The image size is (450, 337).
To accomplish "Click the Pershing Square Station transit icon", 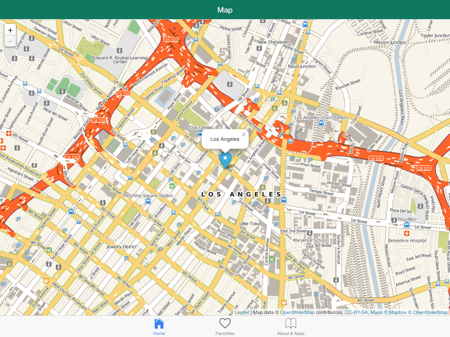I will [x=148, y=201].
